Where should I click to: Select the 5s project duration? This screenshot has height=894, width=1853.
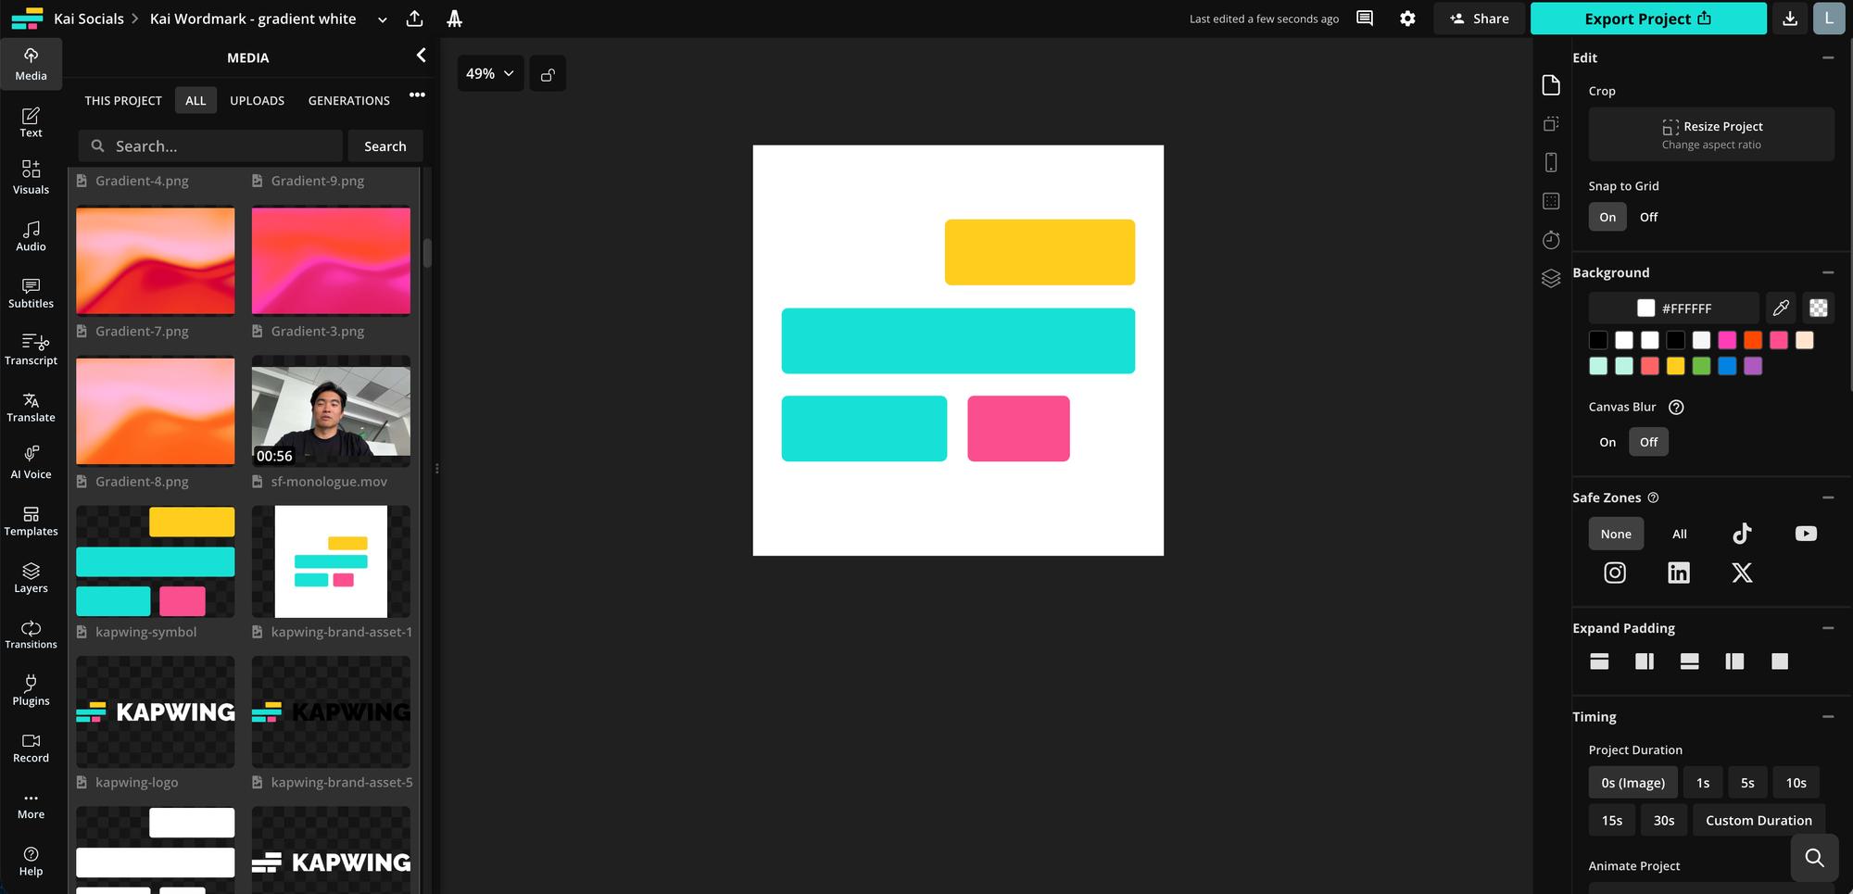[x=1747, y=783]
